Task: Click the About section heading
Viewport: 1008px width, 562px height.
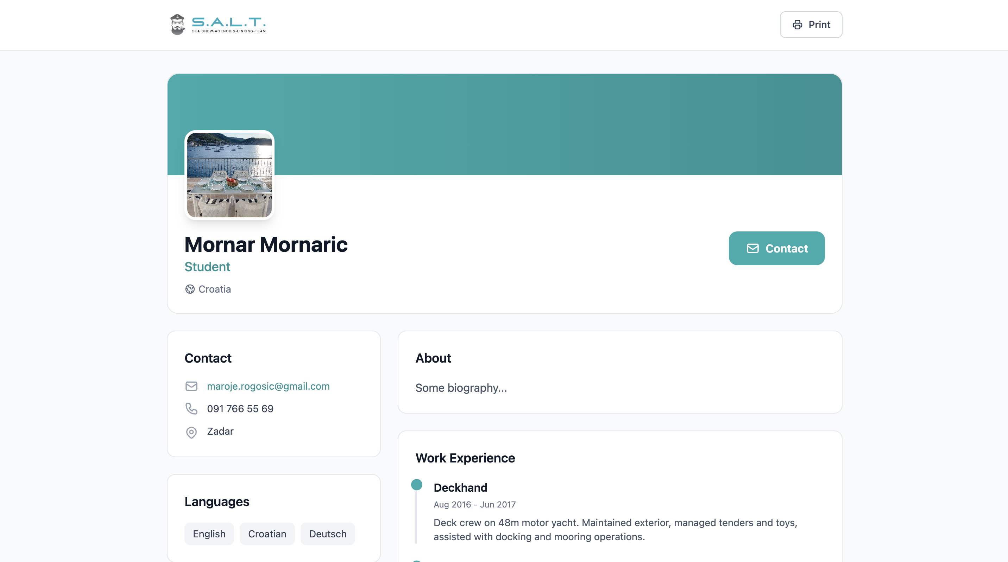Action: coord(433,358)
